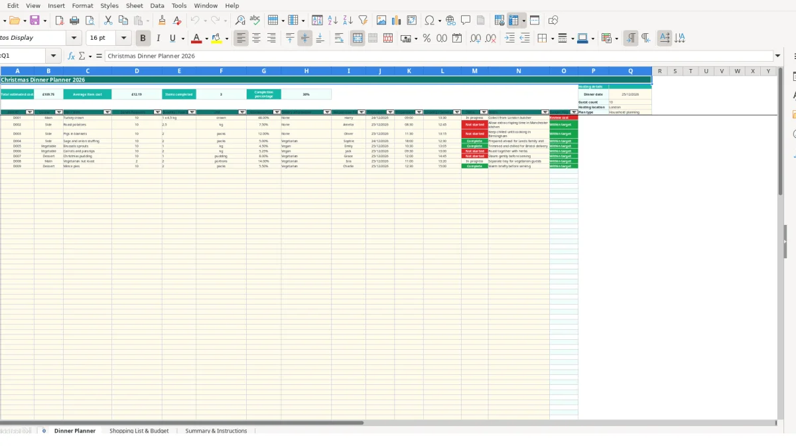Click the Save document icon
Viewport: 796px width, 448px height.
(x=34, y=21)
